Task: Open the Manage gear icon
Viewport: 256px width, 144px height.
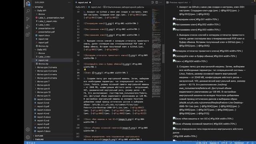Action: point(28,137)
